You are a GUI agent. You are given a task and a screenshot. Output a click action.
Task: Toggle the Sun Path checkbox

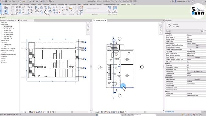(188, 62)
